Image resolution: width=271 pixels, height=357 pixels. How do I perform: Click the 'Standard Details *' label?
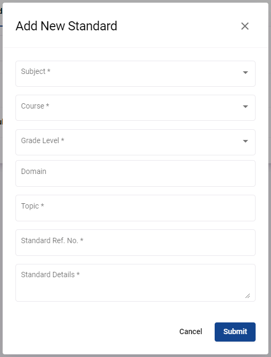(50, 275)
